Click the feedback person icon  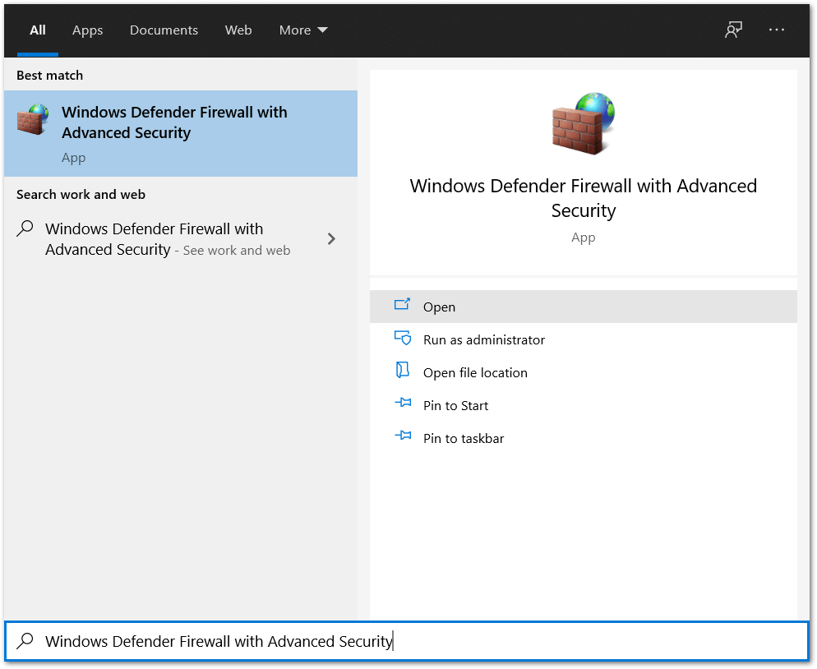tap(734, 30)
